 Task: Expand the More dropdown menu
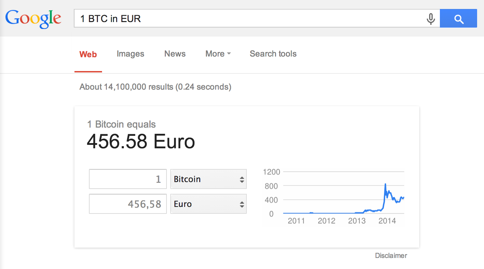point(218,54)
